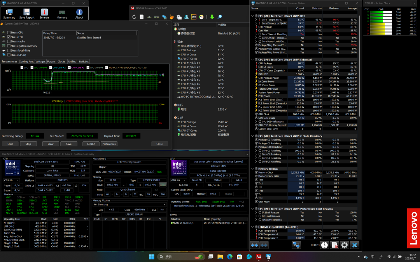Viewport: 420px width, 262px height.
Task: Open Memory from the HWiNFO toolbar
Action: 62,14
